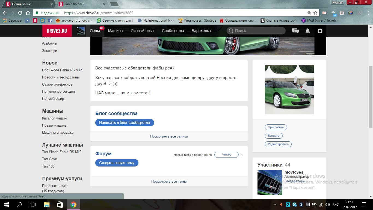Reload the page in Chrome
The width and height of the screenshot is (373, 210).
20,13
